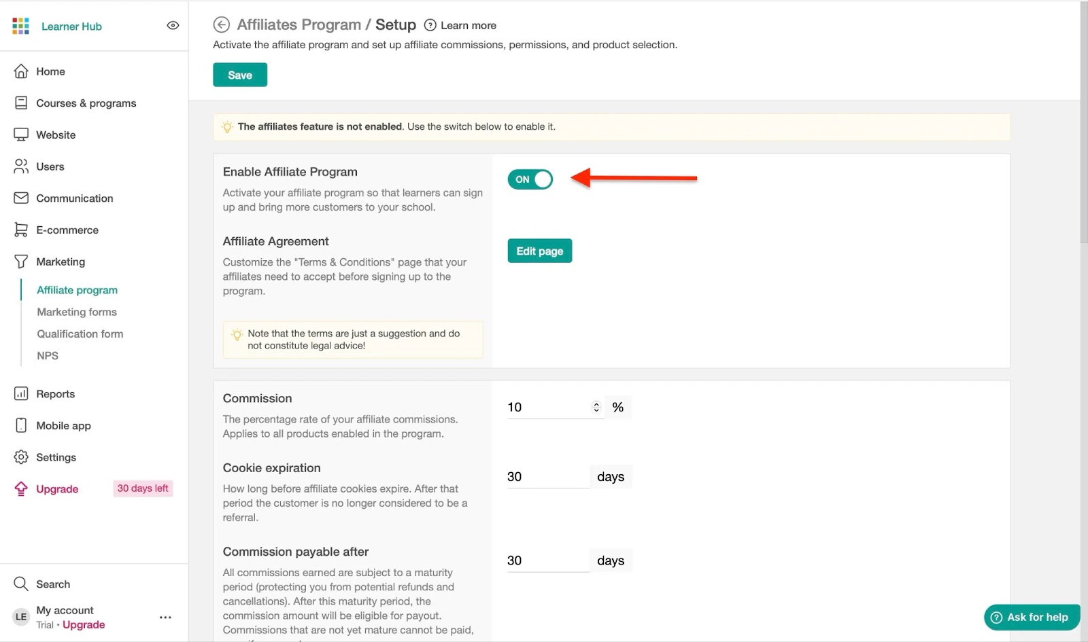Open the E-commerce cart icon
Image resolution: width=1088 pixels, height=642 pixels.
pyautogui.click(x=21, y=230)
